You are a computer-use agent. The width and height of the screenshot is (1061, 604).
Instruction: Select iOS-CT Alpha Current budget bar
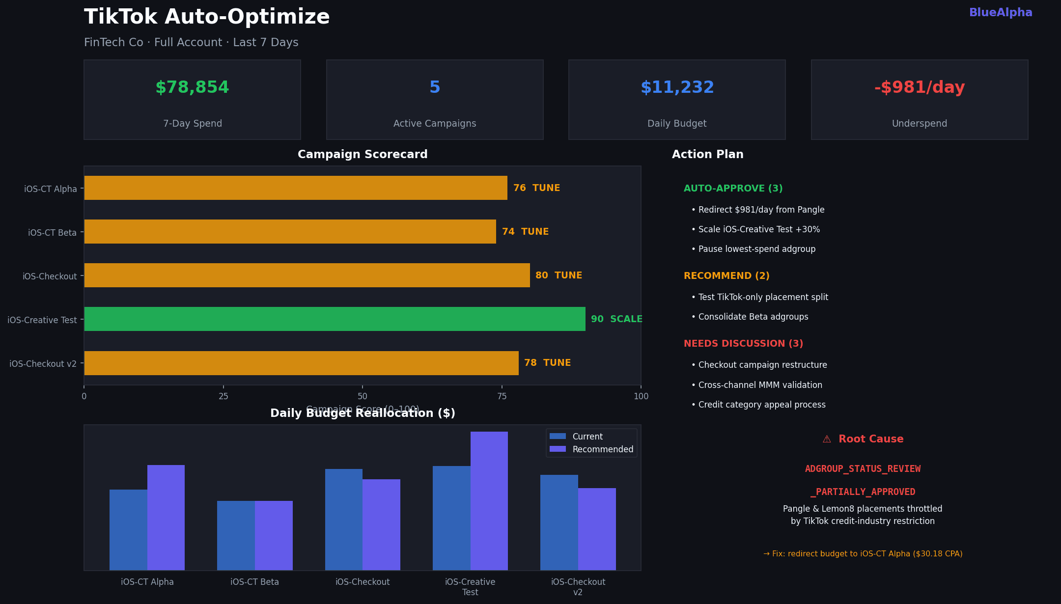[128, 530]
